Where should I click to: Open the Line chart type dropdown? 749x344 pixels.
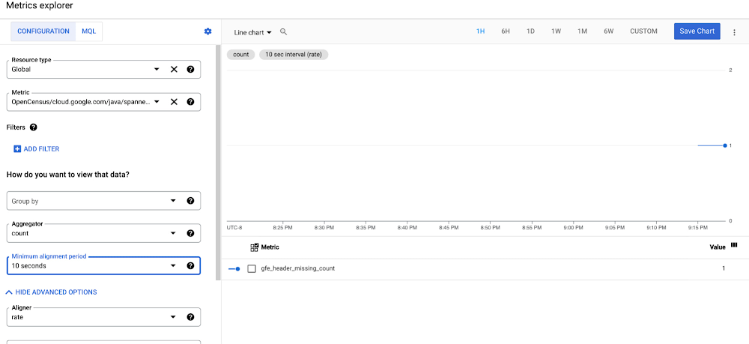point(252,32)
